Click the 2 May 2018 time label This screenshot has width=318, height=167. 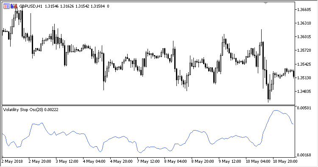(x=12, y=161)
